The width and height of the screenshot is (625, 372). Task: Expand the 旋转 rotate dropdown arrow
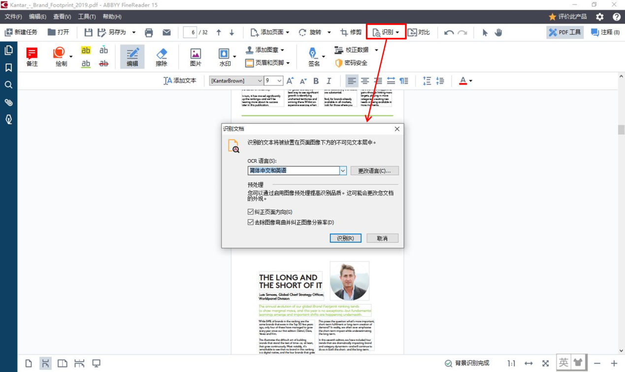pyautogui.click(x=329, y=32)
